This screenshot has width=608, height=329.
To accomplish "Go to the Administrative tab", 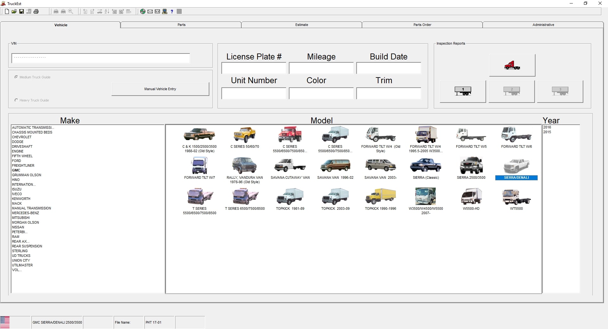I will [x=543, y=25].
